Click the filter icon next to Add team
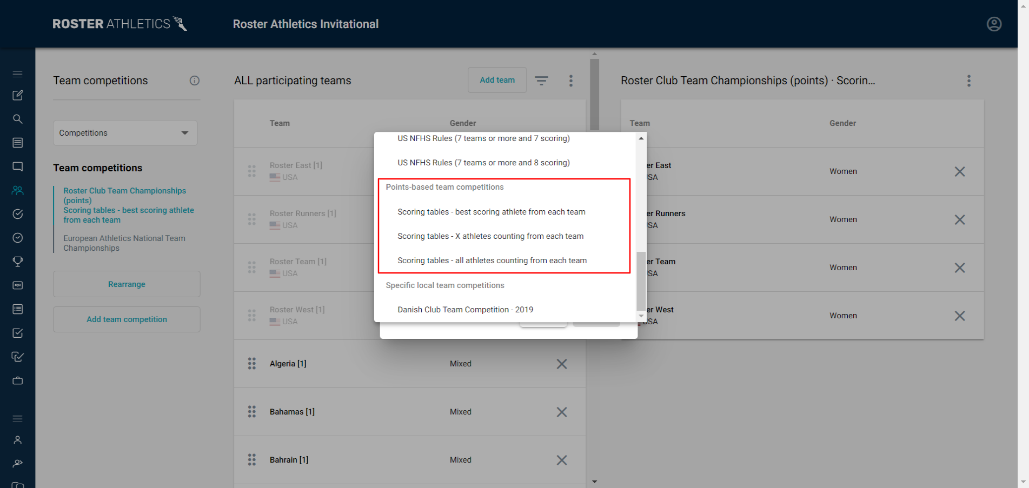Viewport: 1029px width, 488px height. coord(542,80)
